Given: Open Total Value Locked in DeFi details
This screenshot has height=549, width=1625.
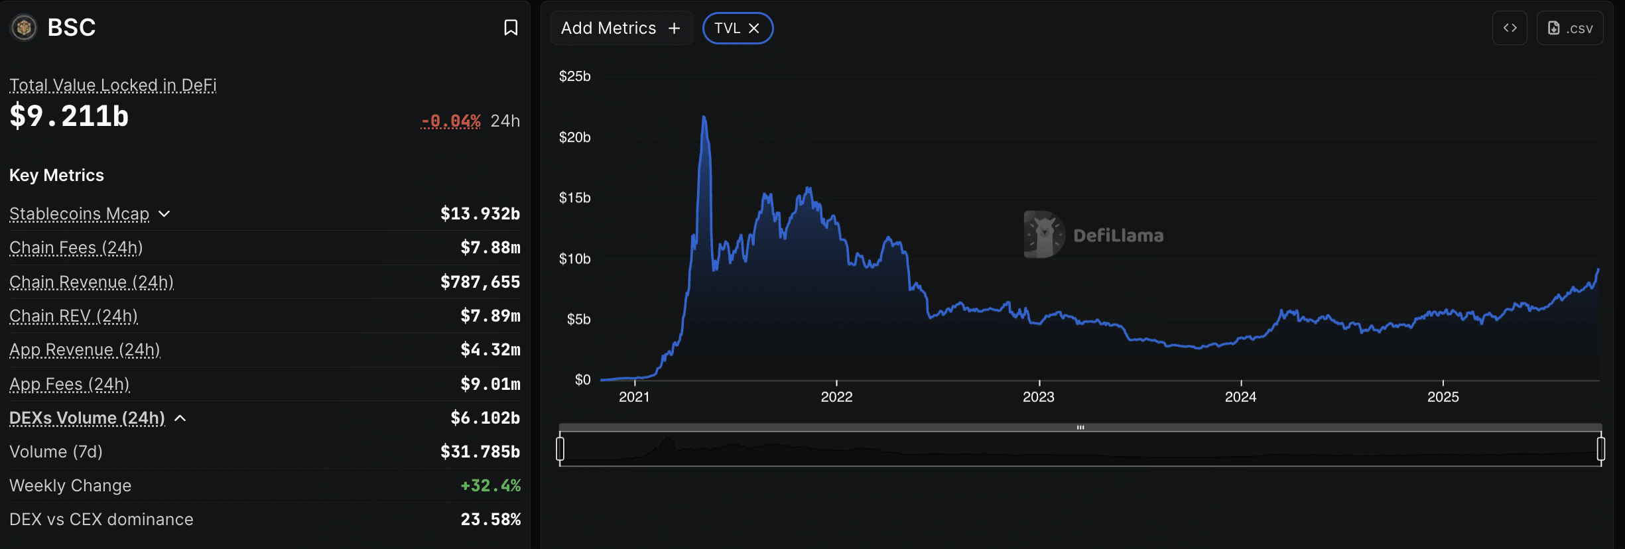Looking at the screenshot, I should [x=113, y=85].
